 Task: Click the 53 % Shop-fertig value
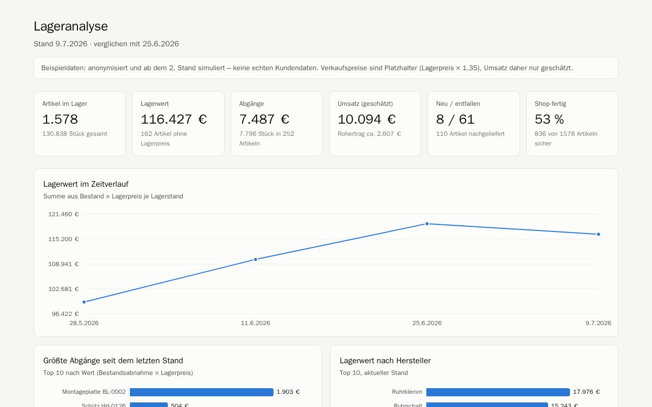coord(550,120)
